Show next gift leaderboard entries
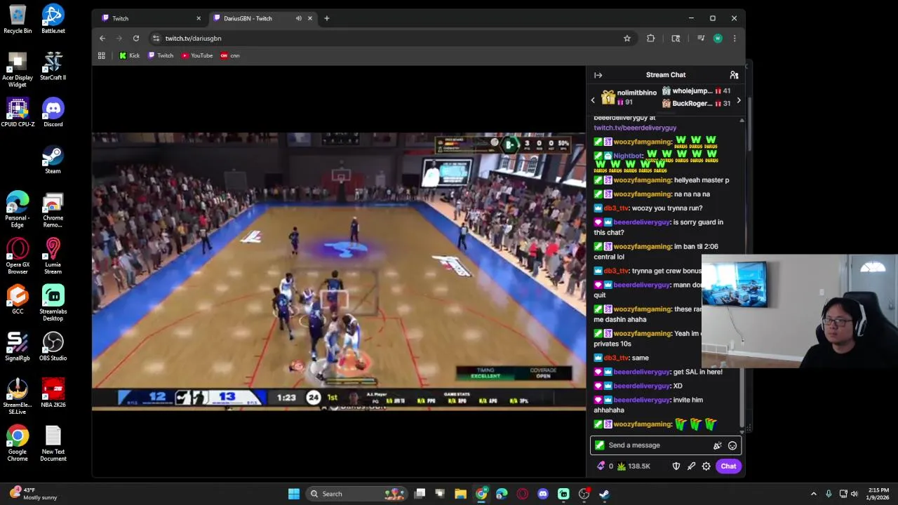This screenshot has width=898, height=505. pos(738,100)
